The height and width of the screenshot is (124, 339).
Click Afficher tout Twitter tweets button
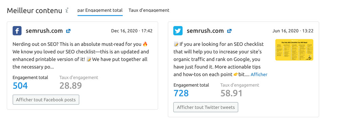(206, 107)
